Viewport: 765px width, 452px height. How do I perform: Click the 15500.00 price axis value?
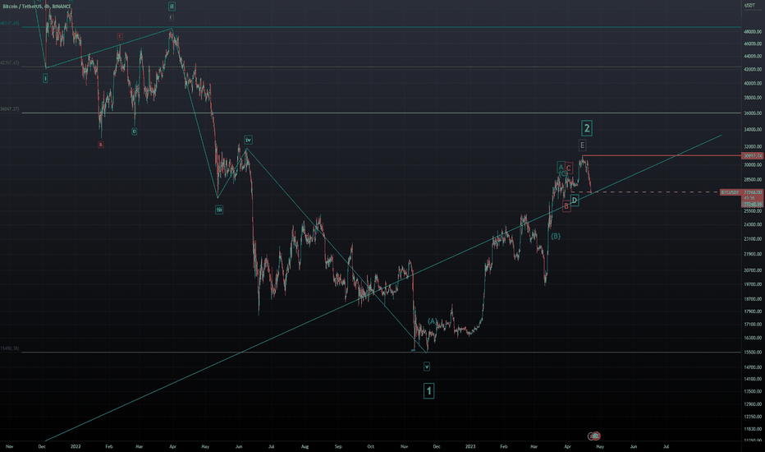pyautogui.click(x=753, y=353)
